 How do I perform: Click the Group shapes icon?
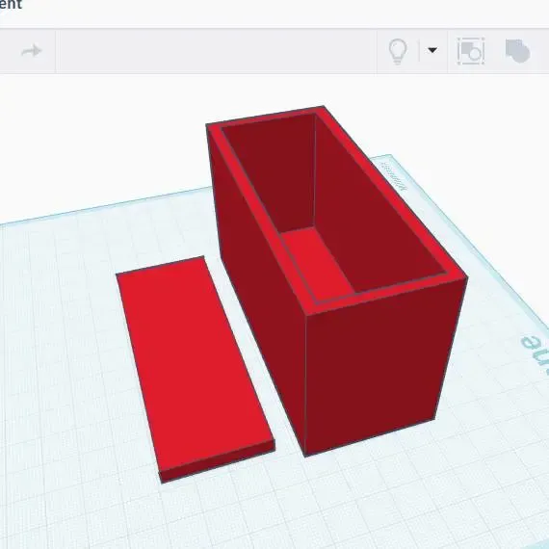[471, 51]
